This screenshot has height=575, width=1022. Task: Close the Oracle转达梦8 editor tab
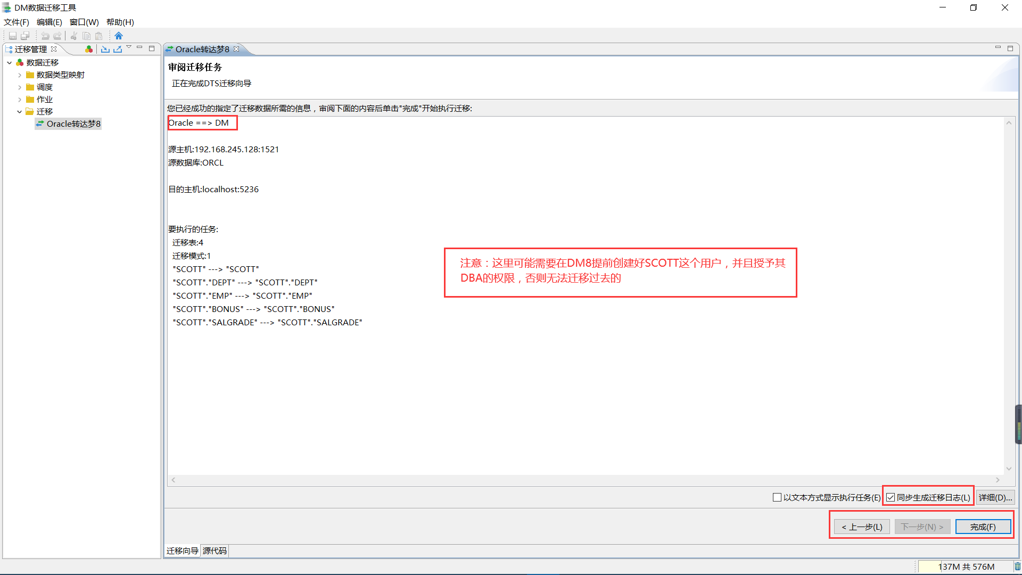236,49
